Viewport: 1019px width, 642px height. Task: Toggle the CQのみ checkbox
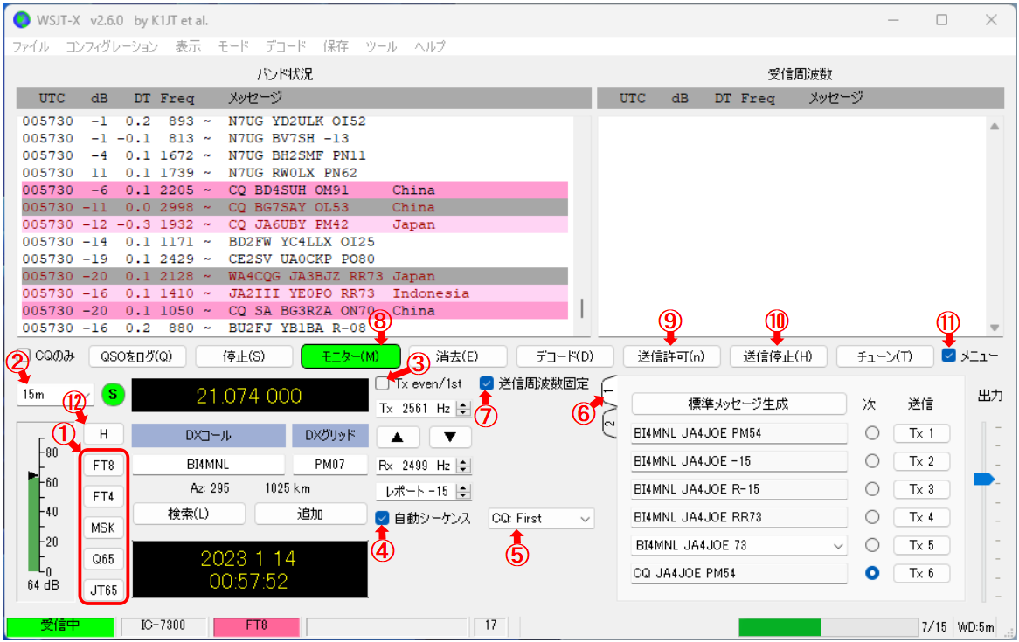pyautogui.click(x=24, y=356)
